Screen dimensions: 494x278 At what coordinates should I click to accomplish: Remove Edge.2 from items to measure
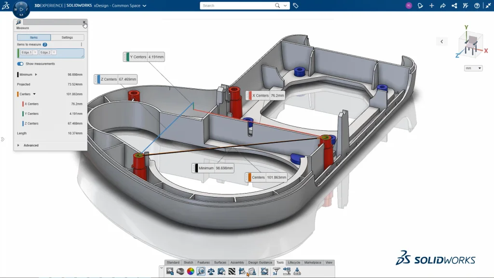54,52
